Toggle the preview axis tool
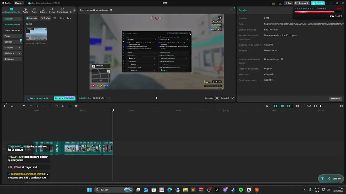 [298, 106]
